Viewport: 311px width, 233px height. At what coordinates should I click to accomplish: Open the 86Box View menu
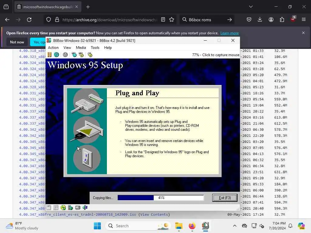(67, 48)
